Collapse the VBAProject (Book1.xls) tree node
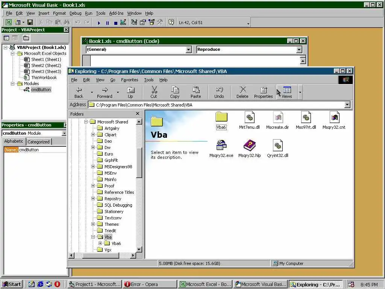385x289 pixels. click(5, 47)
